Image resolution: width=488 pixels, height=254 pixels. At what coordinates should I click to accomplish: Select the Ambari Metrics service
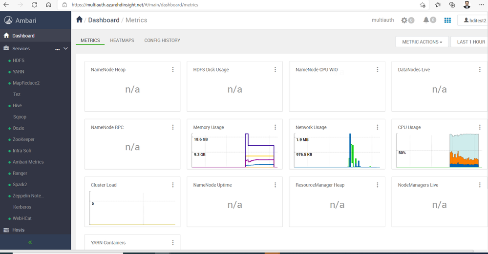[28, 162]
